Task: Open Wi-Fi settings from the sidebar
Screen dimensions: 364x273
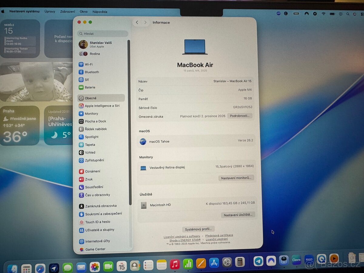Action: (x=89, y=64)
